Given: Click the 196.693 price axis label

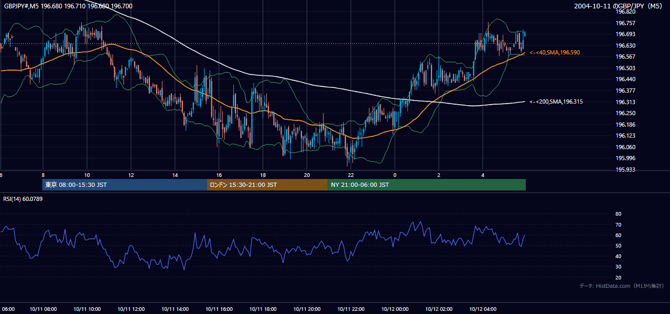Looking at the screenshot, I should coord(625,34).
